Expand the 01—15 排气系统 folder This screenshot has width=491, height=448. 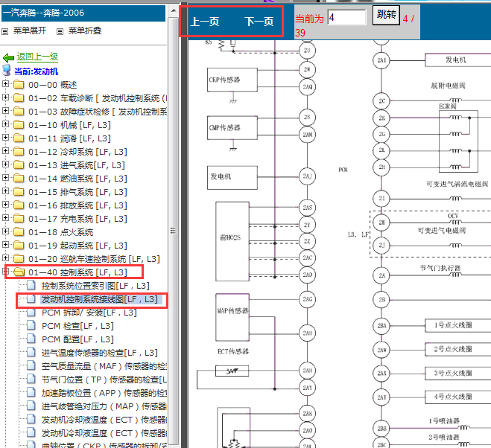point(5,191)
